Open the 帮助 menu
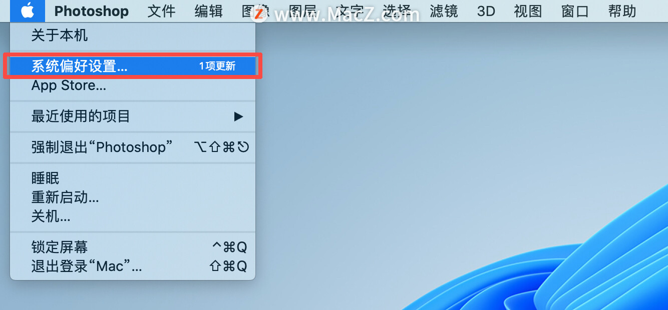The image size is (668, 310). [x=622, y=11]
